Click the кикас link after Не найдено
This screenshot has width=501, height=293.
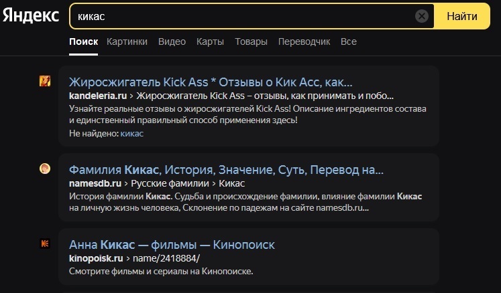[131, 133]
